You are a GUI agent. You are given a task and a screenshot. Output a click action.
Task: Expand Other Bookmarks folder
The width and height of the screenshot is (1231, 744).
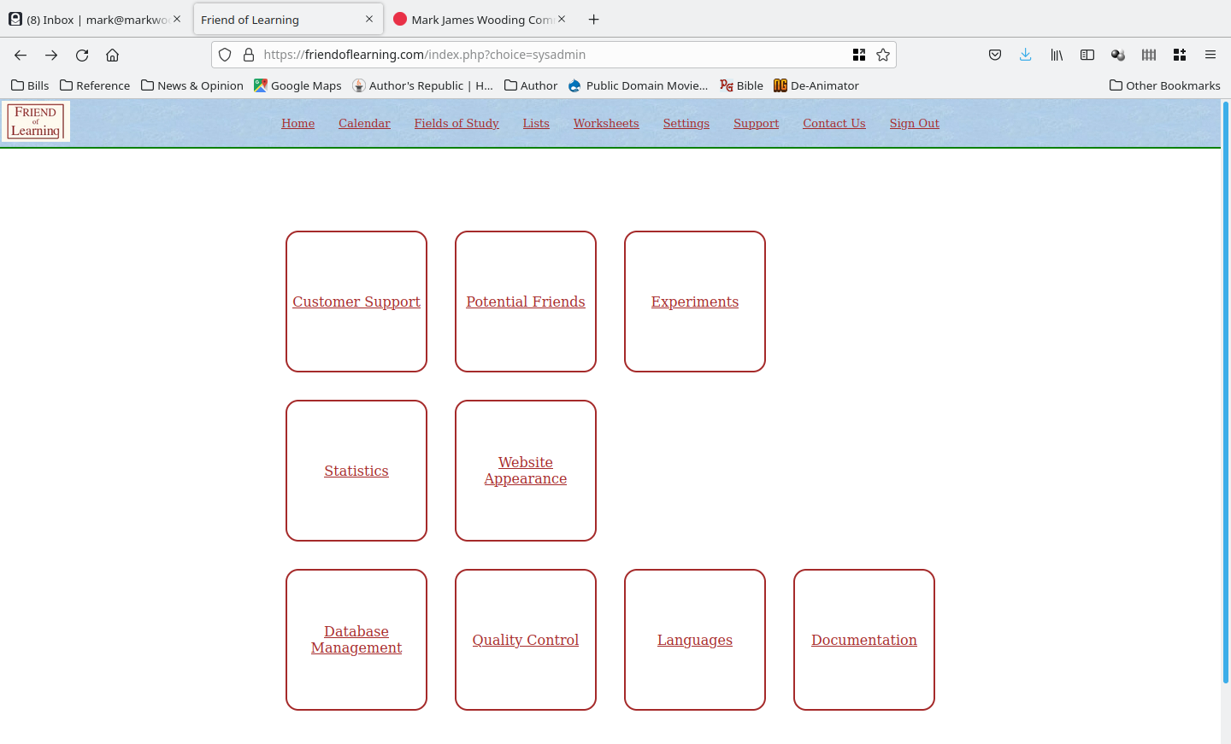pyautogui.click(x=1164, y=85)
